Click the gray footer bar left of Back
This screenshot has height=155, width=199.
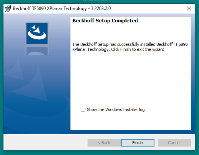(x=45, y=142)
